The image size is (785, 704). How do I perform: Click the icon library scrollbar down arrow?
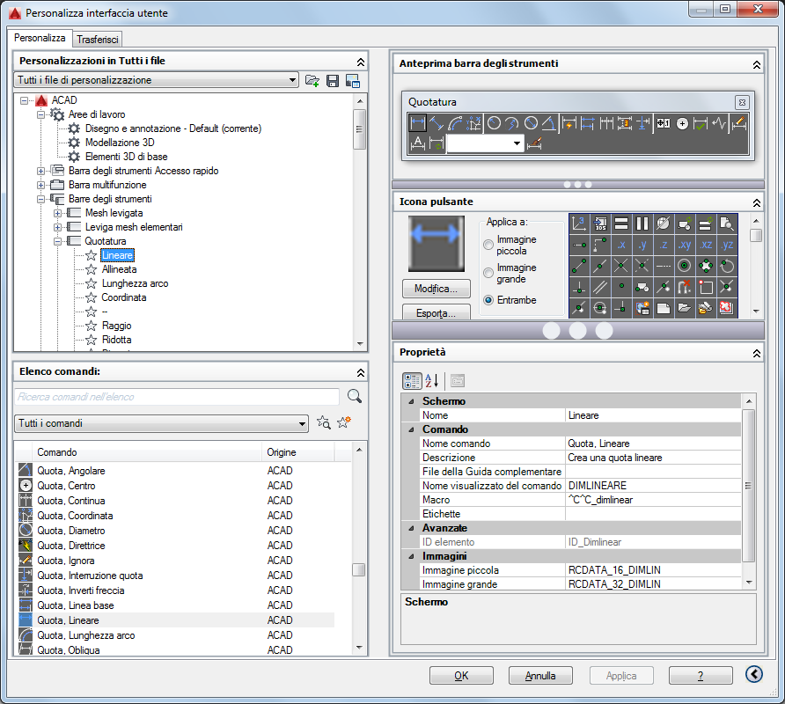tap(756, 311)
